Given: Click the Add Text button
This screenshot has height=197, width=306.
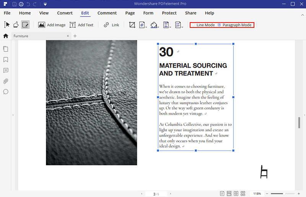Looking at the screenshot, I should click(81, 25).
